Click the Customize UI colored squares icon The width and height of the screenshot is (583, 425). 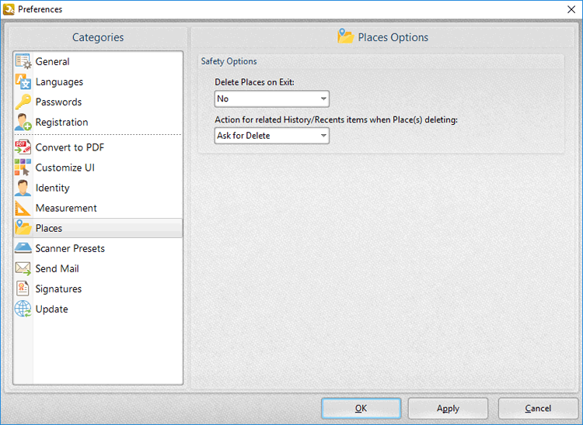(x=23, y=168)
